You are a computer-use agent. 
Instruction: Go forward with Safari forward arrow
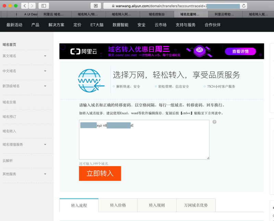click(32, 6)
